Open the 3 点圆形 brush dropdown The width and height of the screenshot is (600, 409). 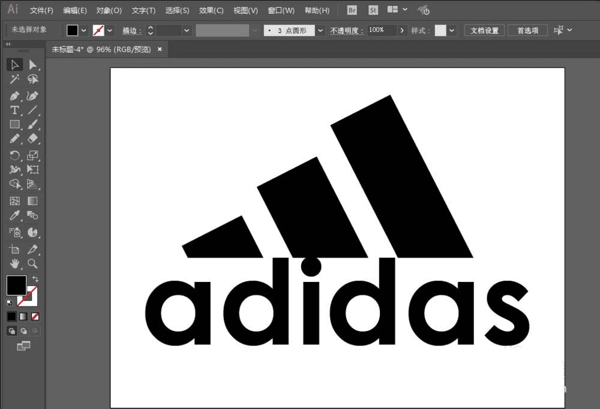click(320, 31)
